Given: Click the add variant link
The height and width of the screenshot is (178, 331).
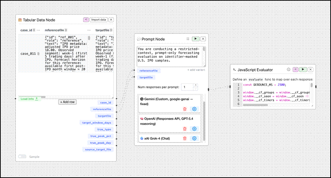Looking at the screenshot, I should pyautogui.click(x=196, y=70).
